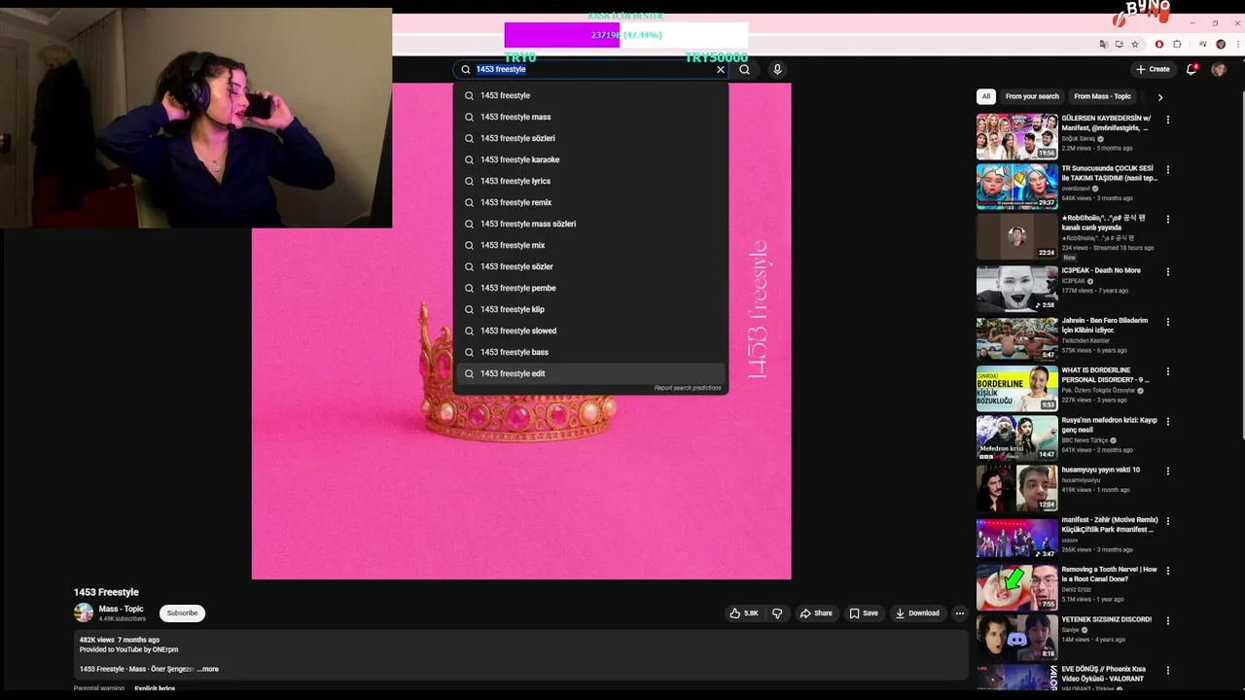Viewport: 1245px width, 700px height.
Task: Show more filter chips with arrow
Action: (x=1159, y=97)
